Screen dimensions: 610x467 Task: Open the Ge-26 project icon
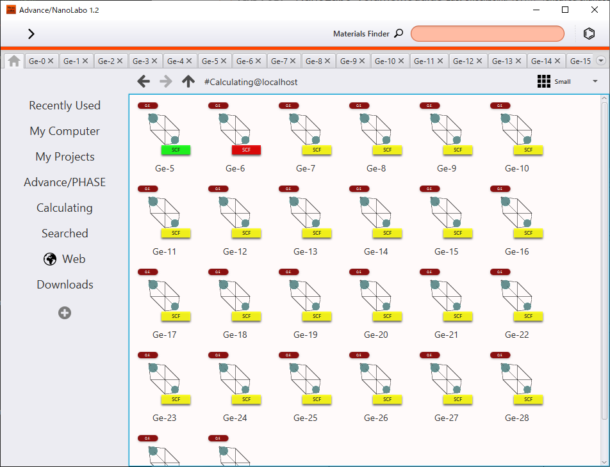[375, 379]
